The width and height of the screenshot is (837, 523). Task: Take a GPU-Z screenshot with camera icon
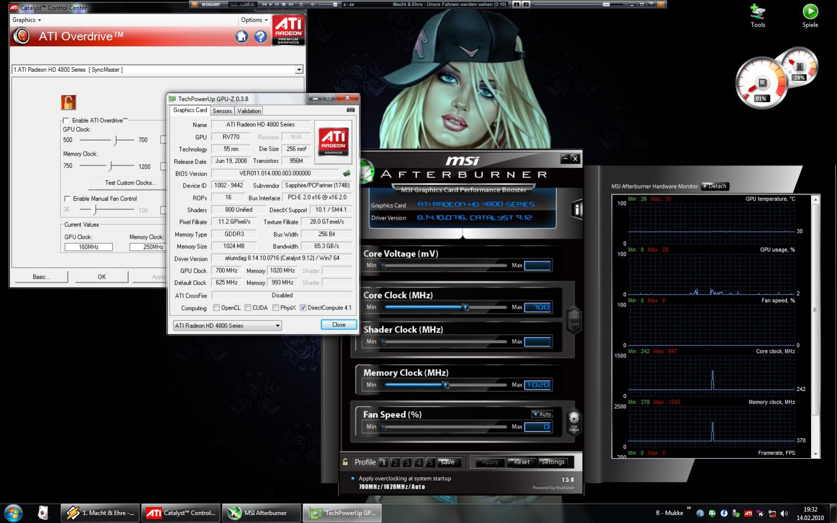pos(350,110)
